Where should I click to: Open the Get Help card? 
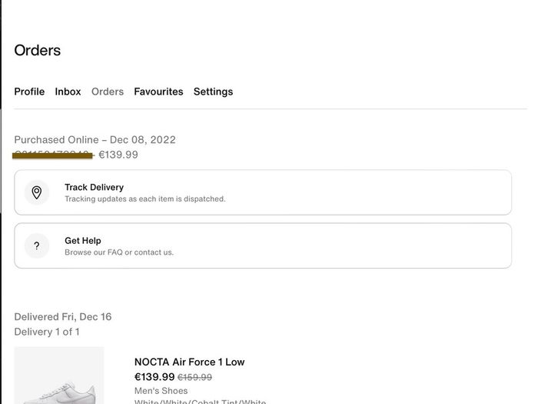(263, 245)
